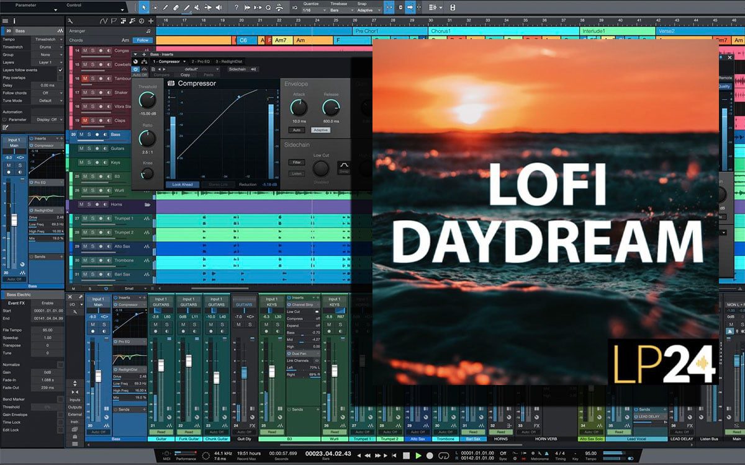Click the sidechain Filter button
Image resolution: width=745 pixels, height=465 pixels.
click(x=296, y=162)
